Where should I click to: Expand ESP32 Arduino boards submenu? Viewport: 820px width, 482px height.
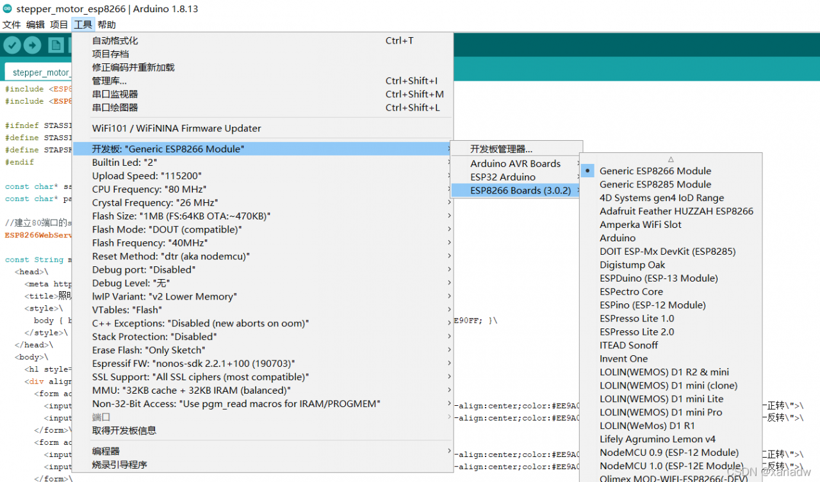(516, 177)
